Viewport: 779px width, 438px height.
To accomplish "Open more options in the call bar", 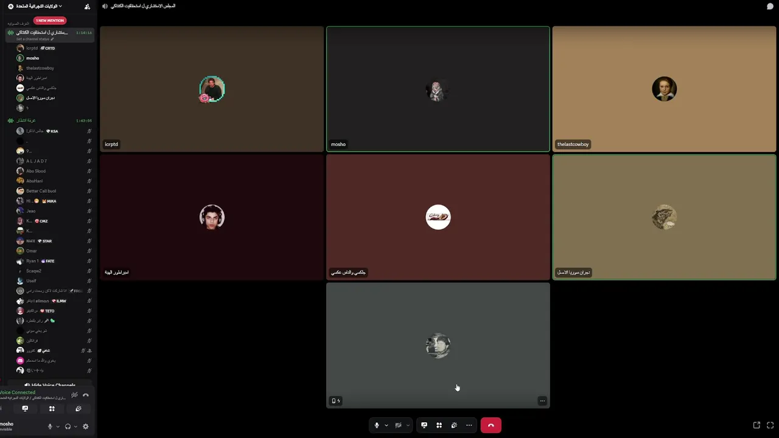I will pos(469,425).
